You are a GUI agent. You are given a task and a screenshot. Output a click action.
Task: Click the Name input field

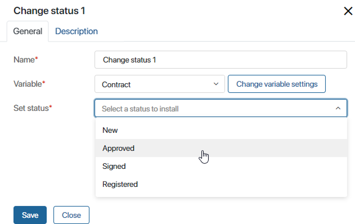(221, 60)
